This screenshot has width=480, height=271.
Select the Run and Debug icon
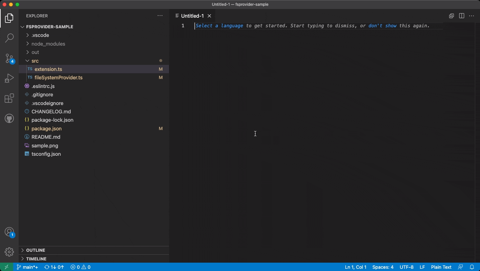tap(9, 78)
